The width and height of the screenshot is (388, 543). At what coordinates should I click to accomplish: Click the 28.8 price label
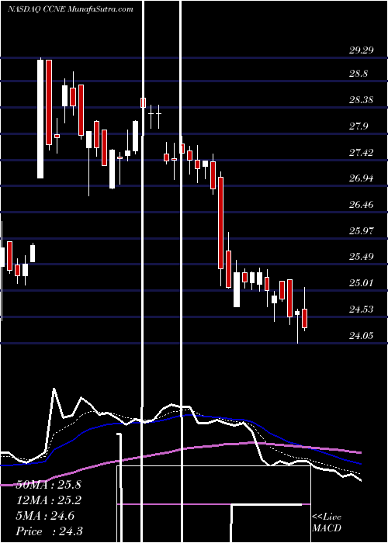pyautogui.click(x=359, y=74)
